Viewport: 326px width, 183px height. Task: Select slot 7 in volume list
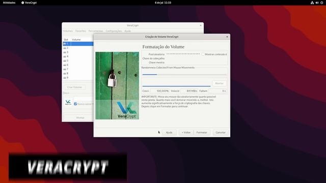(x=78, y=69)
